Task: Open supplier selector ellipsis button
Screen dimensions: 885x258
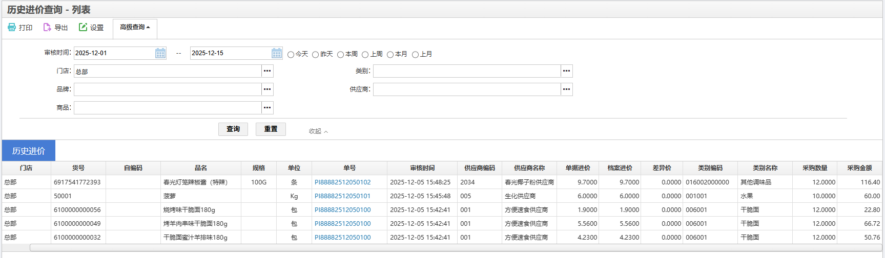Action: [566, 89]
